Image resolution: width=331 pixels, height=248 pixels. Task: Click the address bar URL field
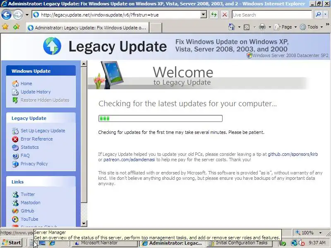(x=116, y=15)
